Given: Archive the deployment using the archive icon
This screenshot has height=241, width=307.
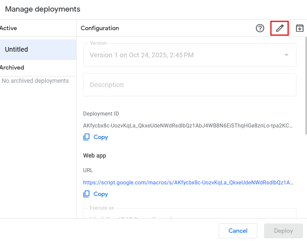Looking at the screenshot, I should click(300, 28).
